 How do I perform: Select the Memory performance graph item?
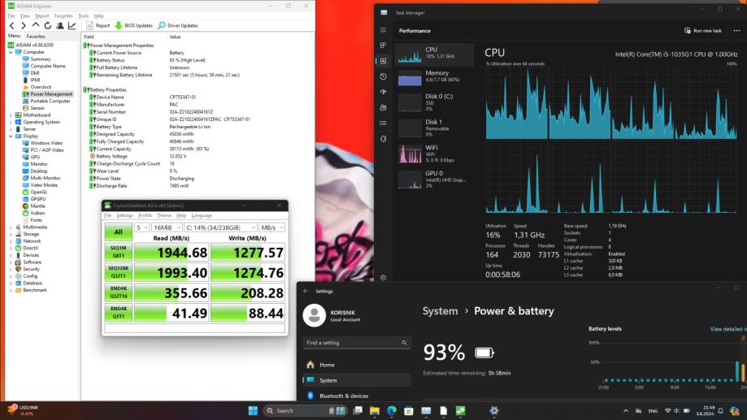click(x=434, y=76)
